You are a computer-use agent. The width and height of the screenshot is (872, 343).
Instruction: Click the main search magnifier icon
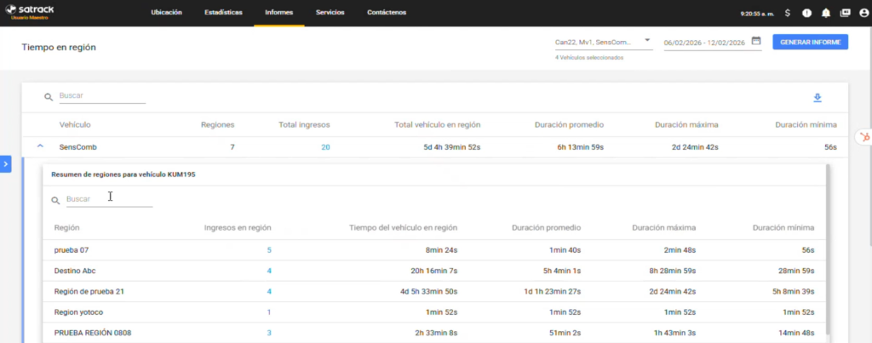[49, 97]
